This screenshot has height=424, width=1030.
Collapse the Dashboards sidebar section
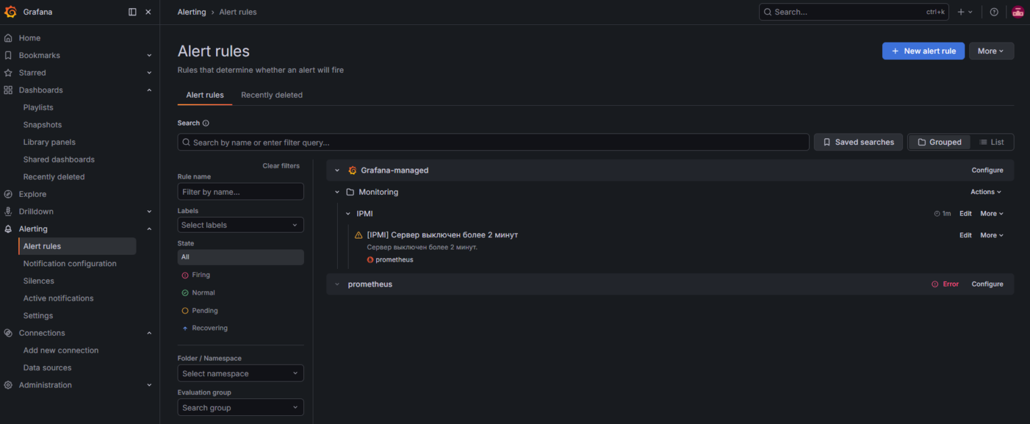(149, 90)
